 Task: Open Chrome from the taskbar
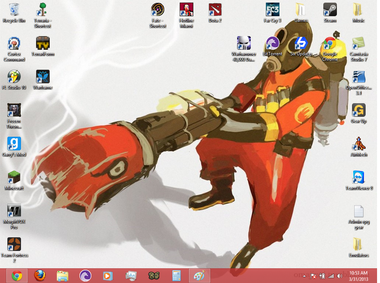click(17, 276)
